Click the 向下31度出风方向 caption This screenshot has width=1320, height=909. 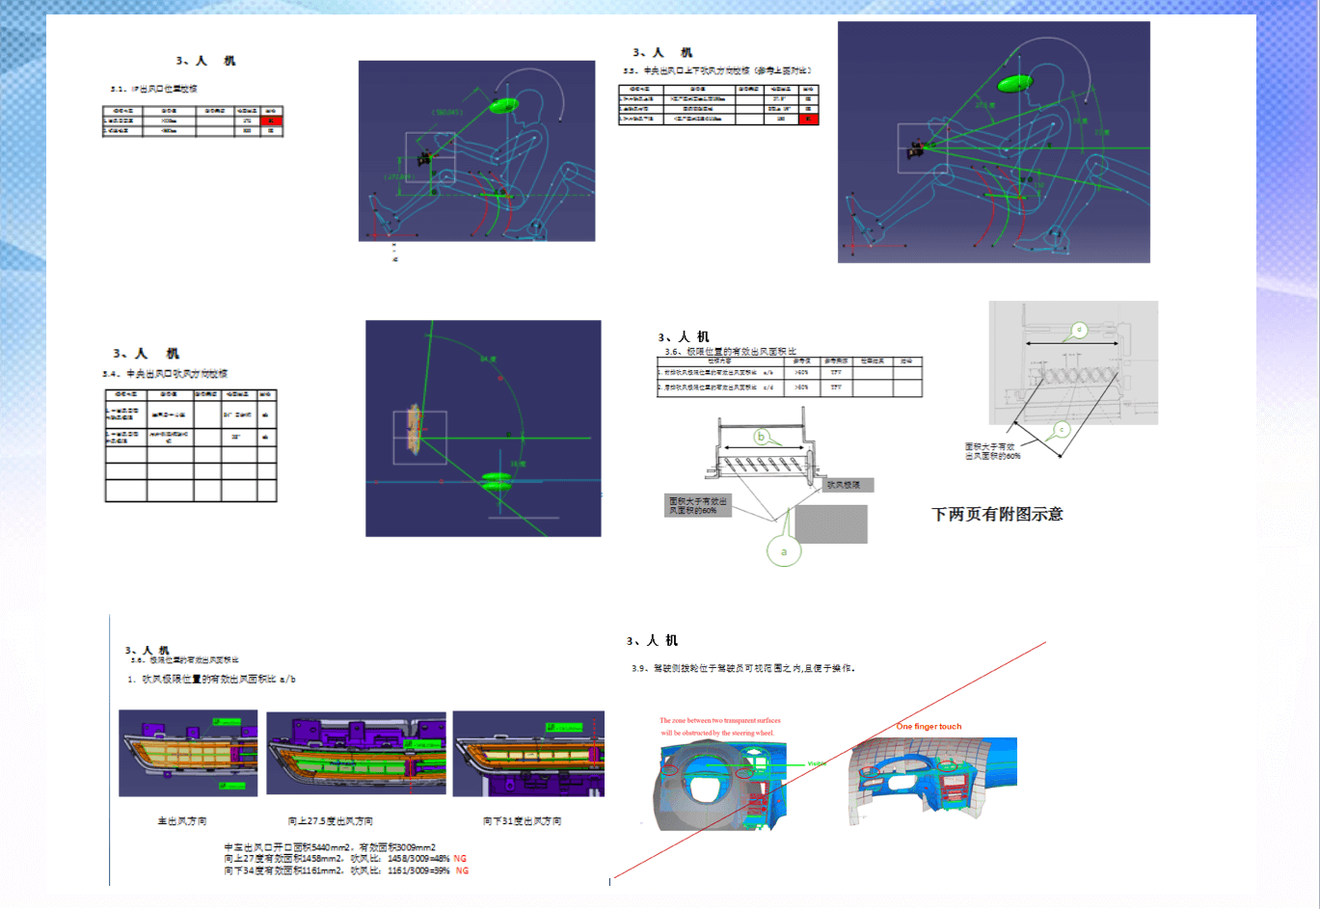(x=522, y=821)
